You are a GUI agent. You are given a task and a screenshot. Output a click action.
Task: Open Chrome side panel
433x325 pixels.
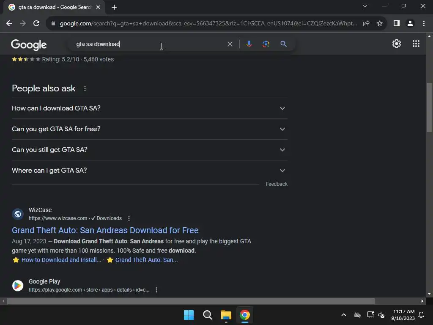[397, 24]
